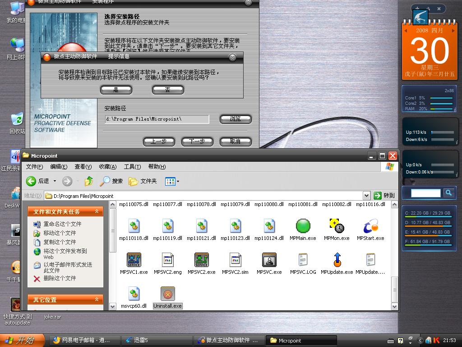Click the copy this file task
The width and height of the screenshot is (462, 347).
click(x=55, y=242)
